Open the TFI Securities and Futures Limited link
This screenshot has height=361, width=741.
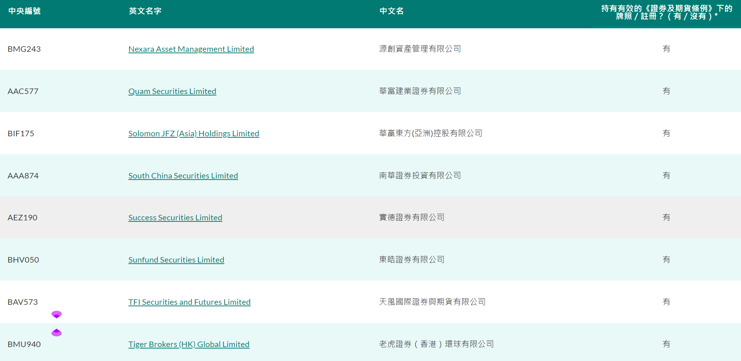[190, 302]
